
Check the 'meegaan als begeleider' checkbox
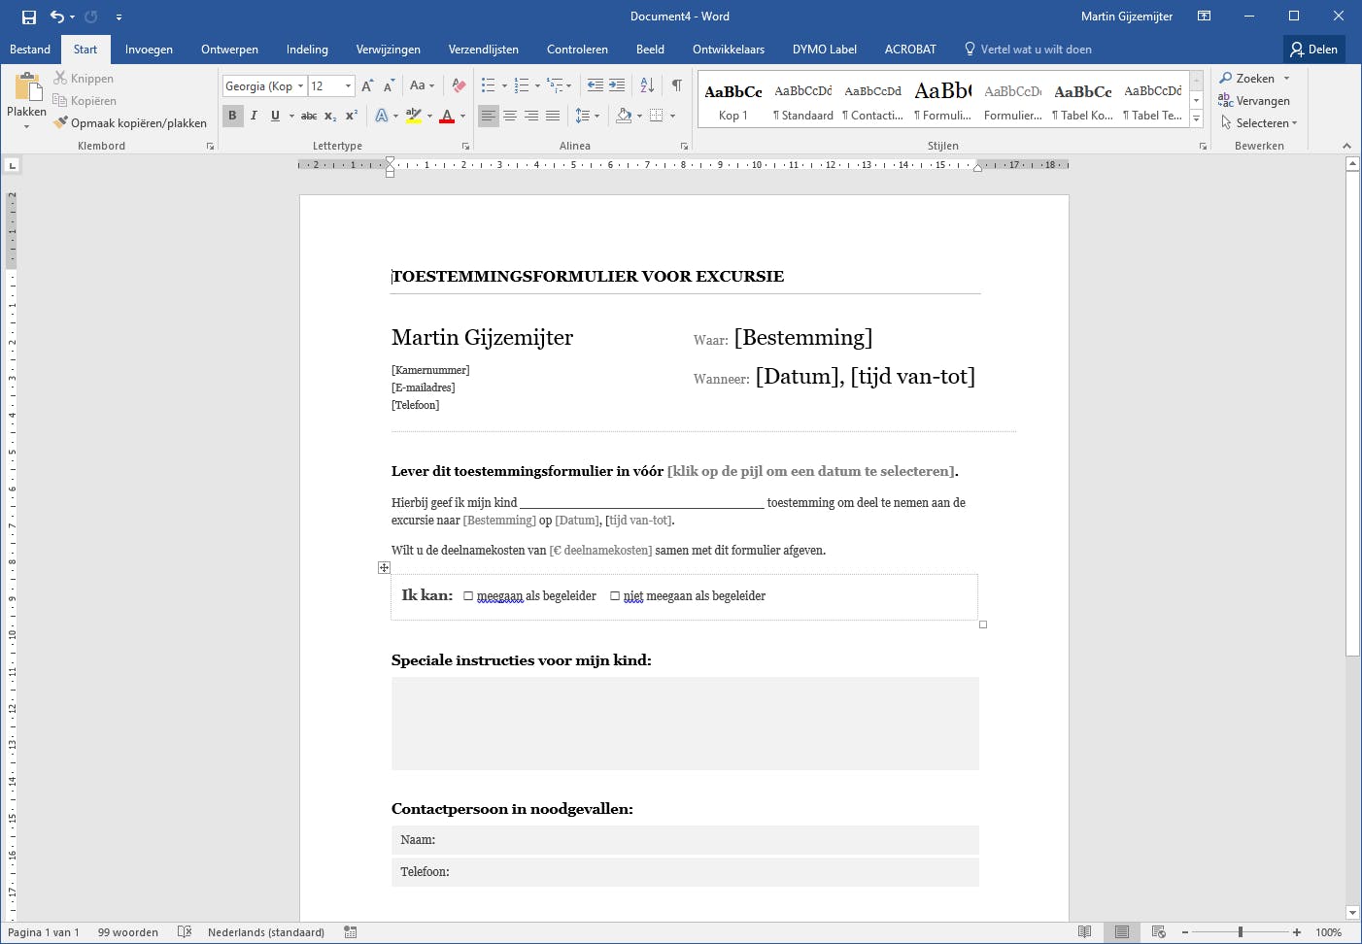468,596
